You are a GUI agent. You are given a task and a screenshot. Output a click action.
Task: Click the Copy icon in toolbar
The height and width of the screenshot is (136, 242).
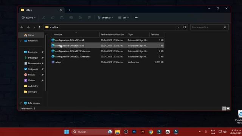pyautogui.click(x=53, y=18)
